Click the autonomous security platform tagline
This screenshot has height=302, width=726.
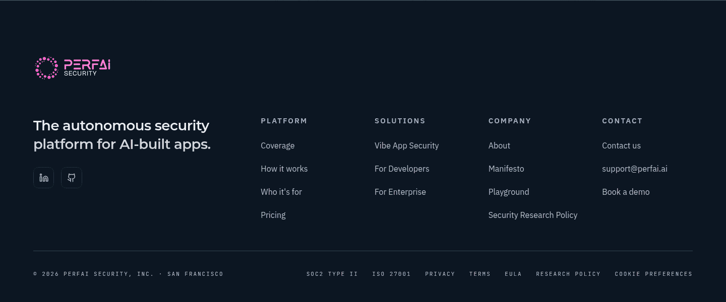122,135
